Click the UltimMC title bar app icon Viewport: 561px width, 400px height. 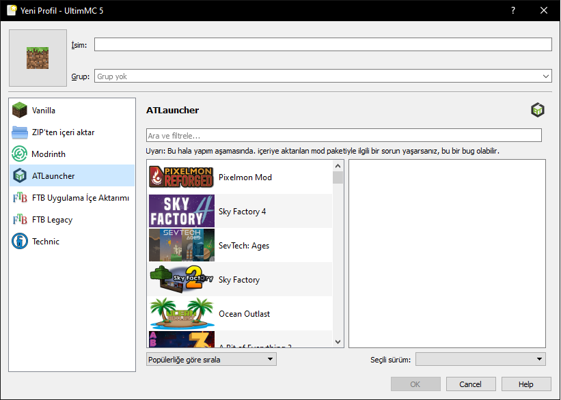pos(12,10)
